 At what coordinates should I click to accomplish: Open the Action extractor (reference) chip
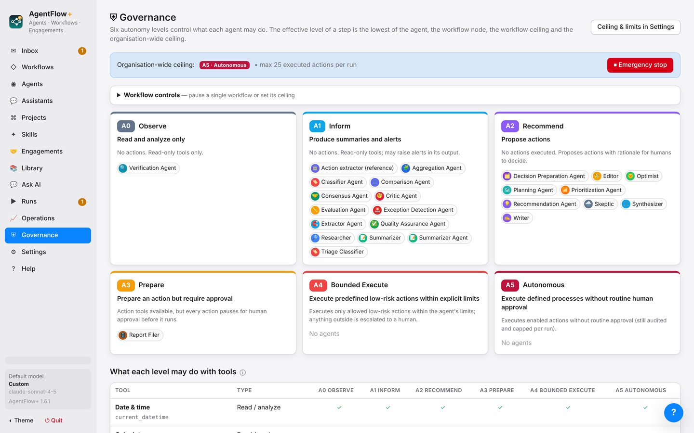pyautogui.click(x=353, y=168)
